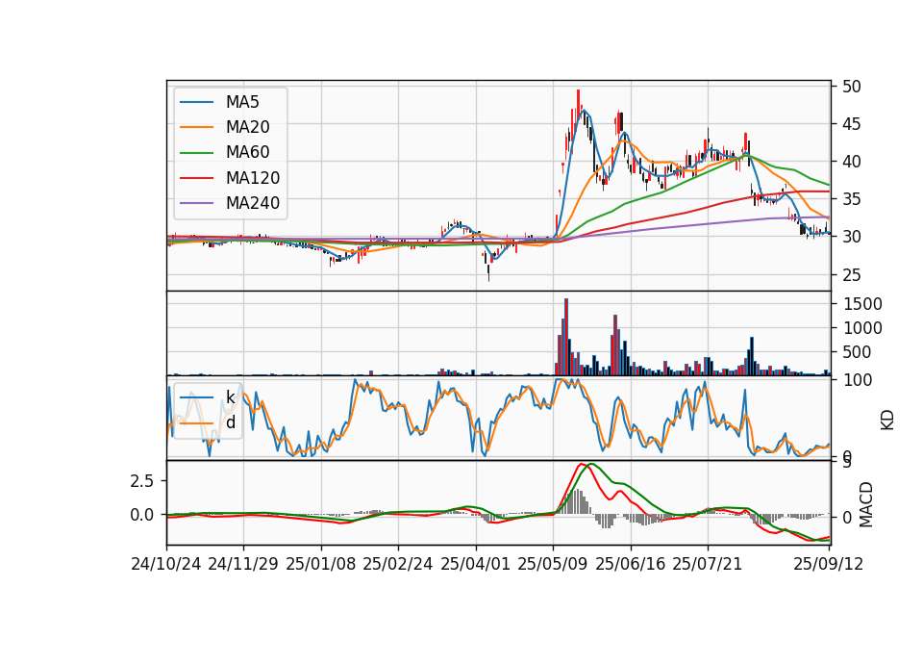Click the MACD axis label

pyautogui.click(x=866, y=504)
